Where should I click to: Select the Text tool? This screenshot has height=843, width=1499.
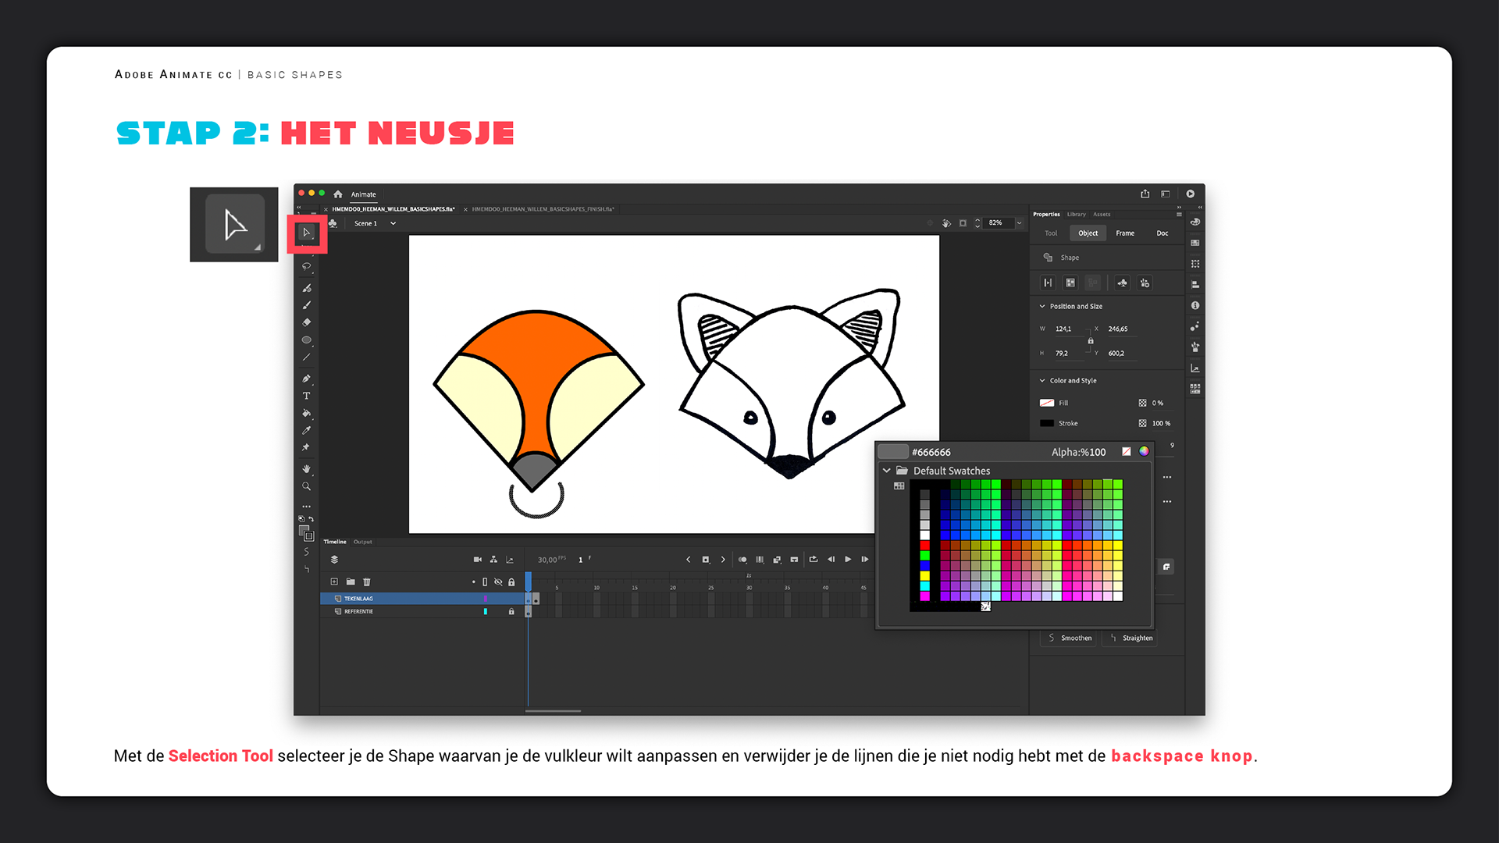click(x=306, y=396)
